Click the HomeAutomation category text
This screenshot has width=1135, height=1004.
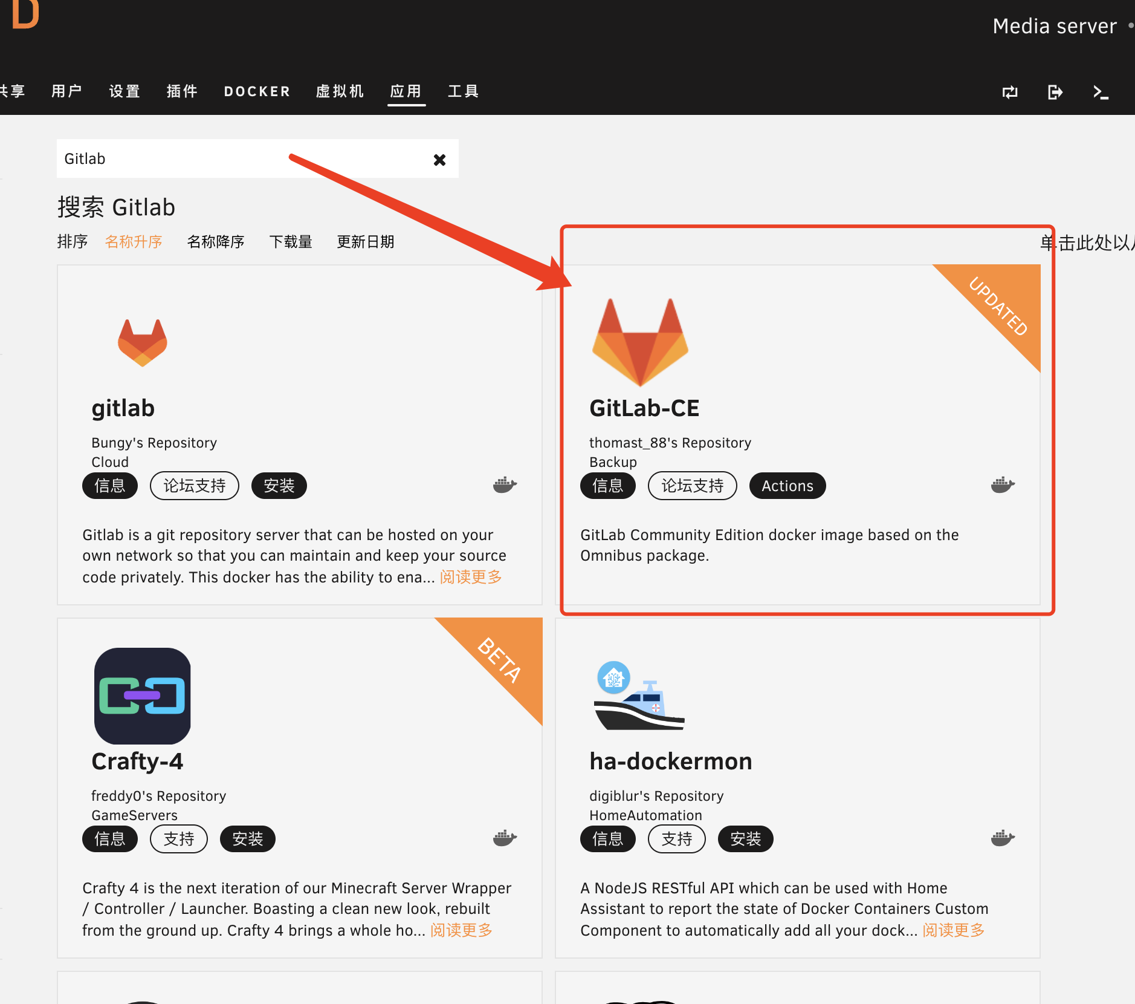click(645, 815)
